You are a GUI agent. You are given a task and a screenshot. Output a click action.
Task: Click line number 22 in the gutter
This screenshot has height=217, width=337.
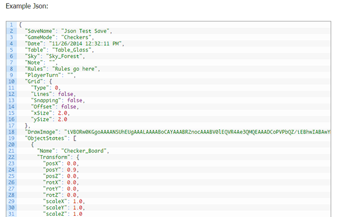coord(11,157)
